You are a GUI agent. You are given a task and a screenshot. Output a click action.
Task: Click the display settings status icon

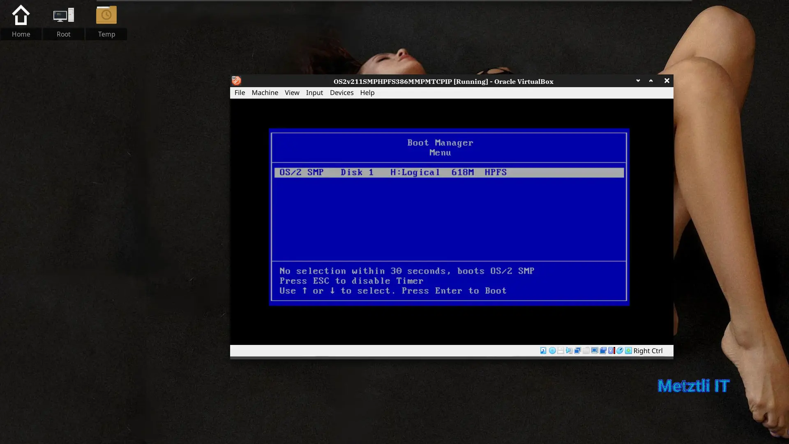point(594,351)
